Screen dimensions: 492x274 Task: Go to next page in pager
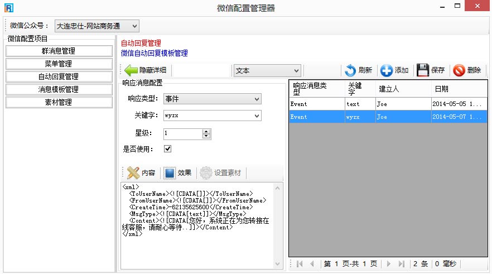pos(389,264)
